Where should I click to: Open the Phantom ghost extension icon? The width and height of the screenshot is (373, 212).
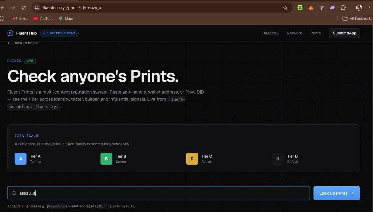coord(332,7)
